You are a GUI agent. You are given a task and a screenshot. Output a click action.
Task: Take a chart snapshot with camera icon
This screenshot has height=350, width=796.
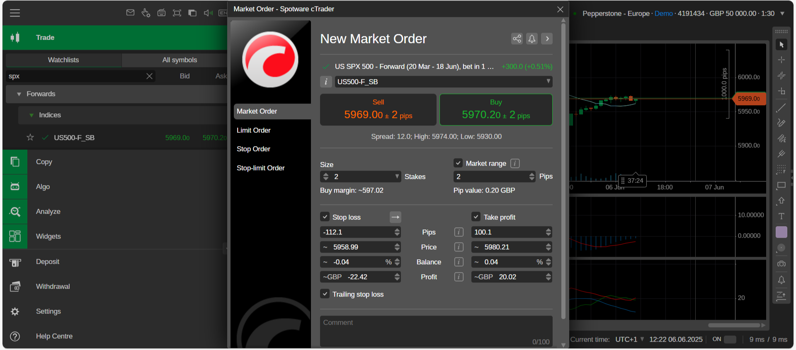pyautogui.click(x=781, y=264)
